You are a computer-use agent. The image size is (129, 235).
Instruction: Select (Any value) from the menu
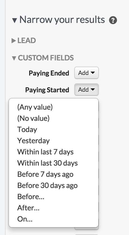35,107
